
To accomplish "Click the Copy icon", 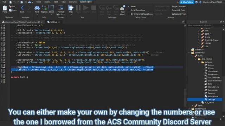I will pos(10,10).
